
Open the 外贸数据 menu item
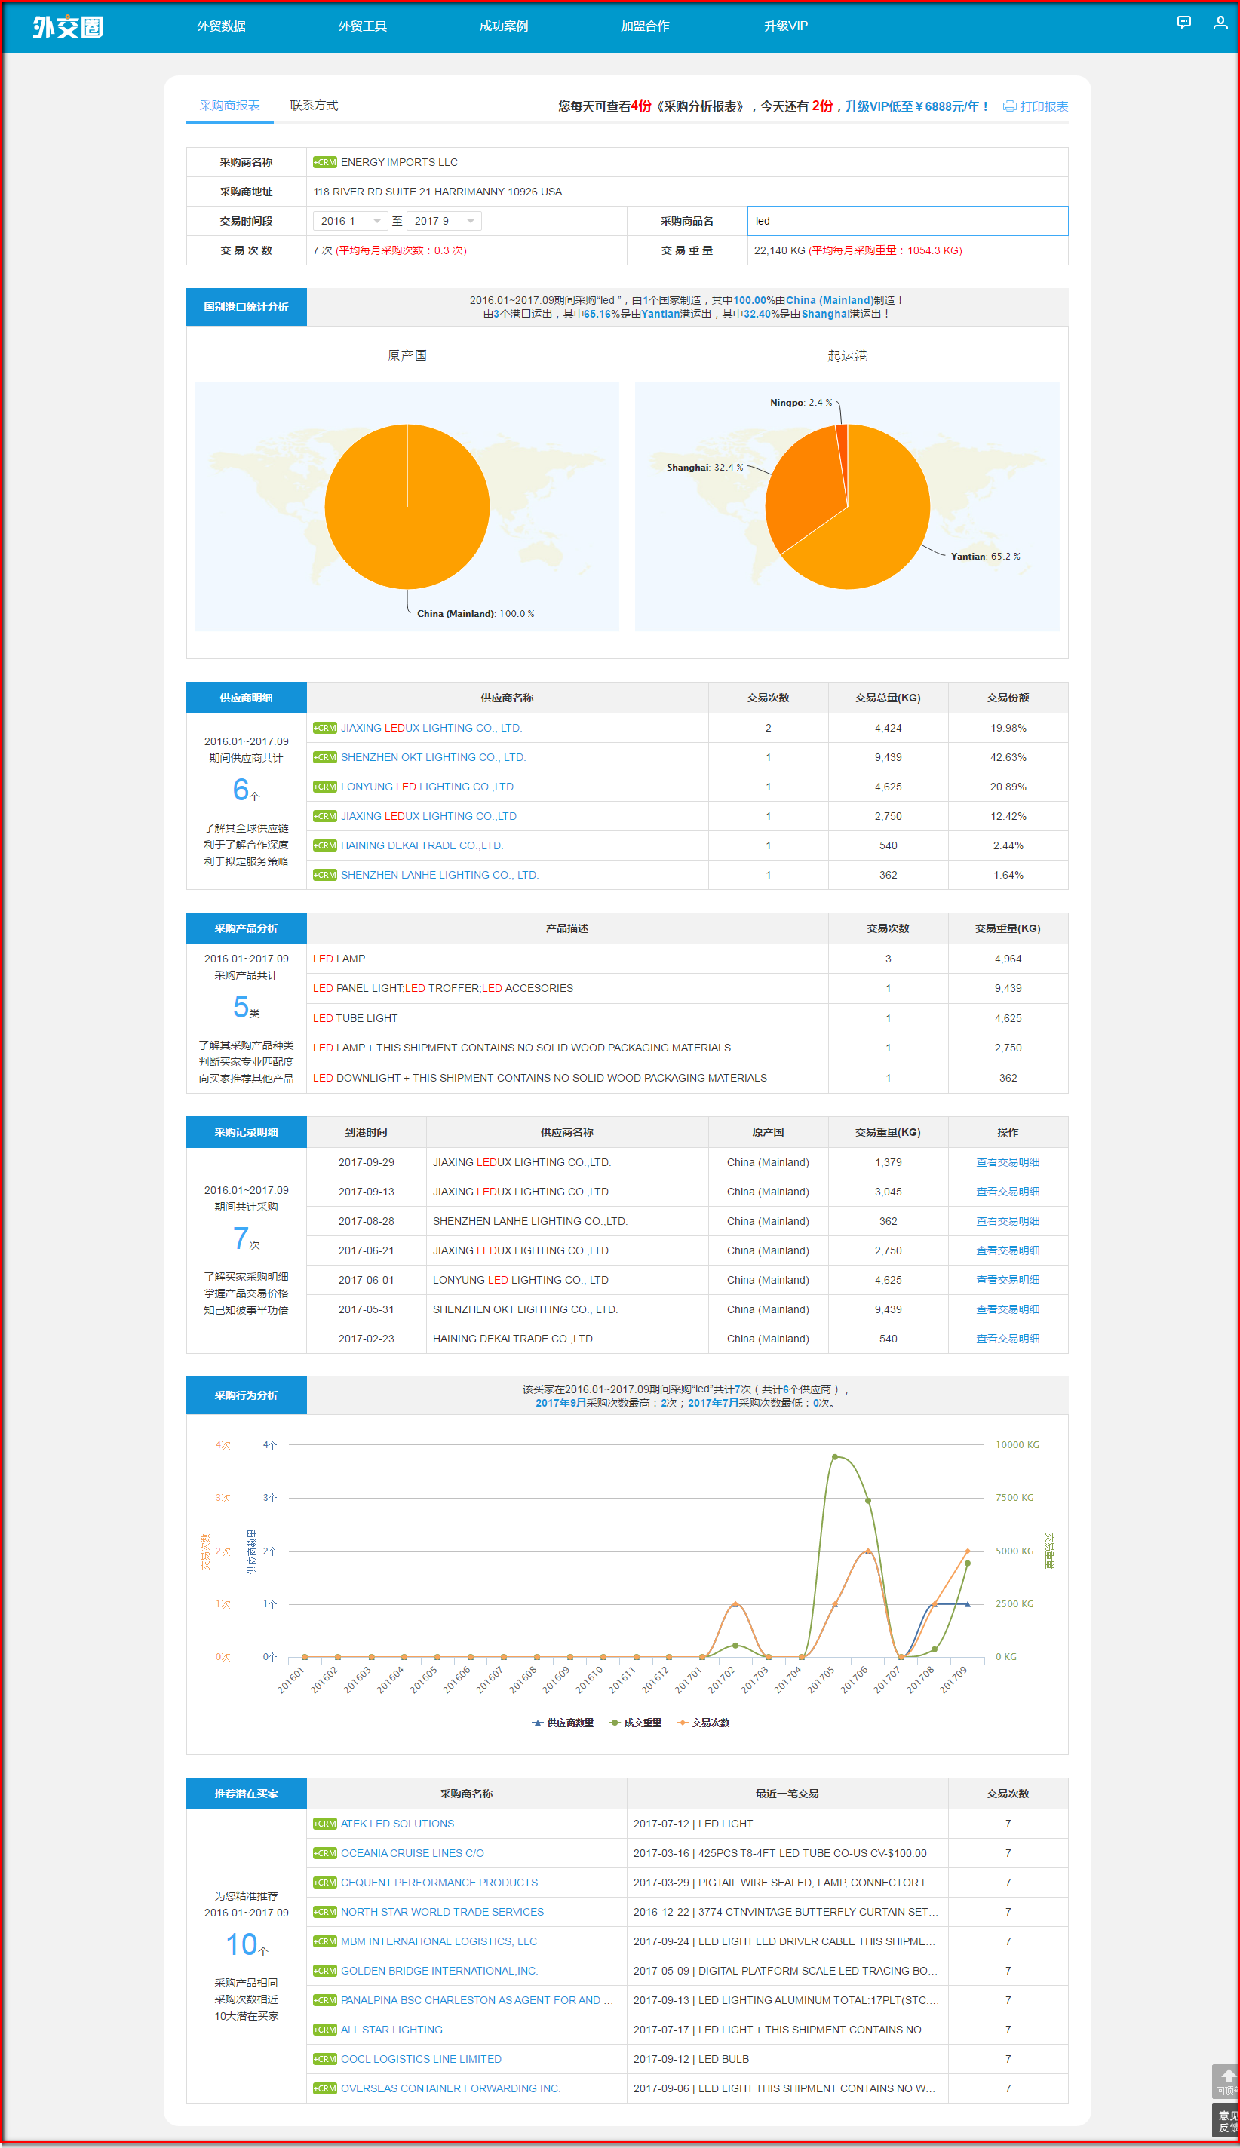pyautogui.click(x=222, y=26)
